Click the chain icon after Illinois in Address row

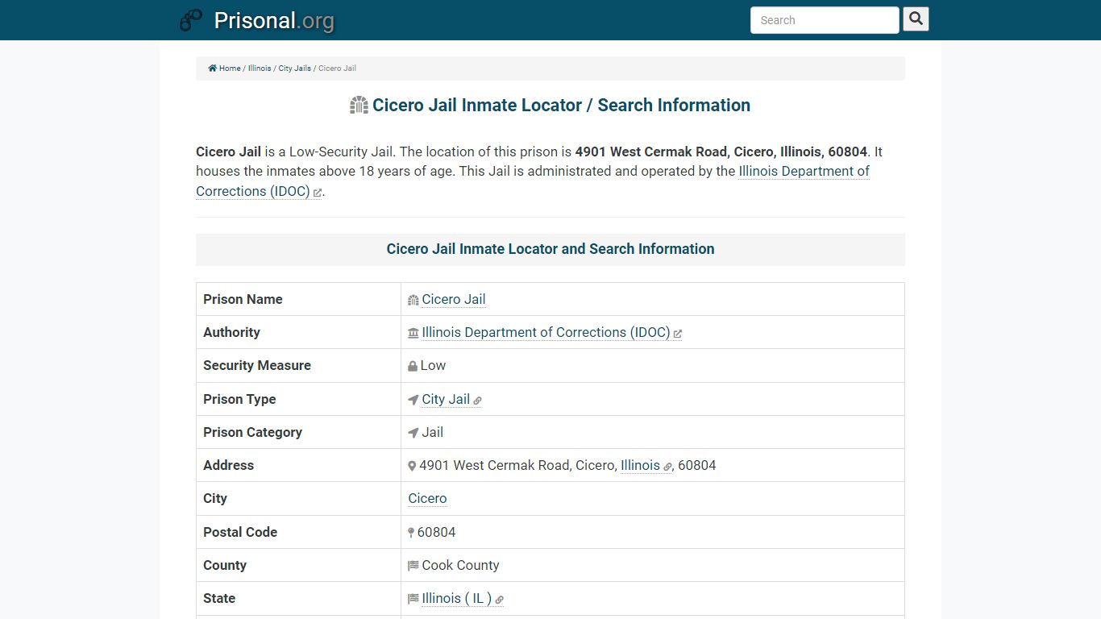click(667, 467)
